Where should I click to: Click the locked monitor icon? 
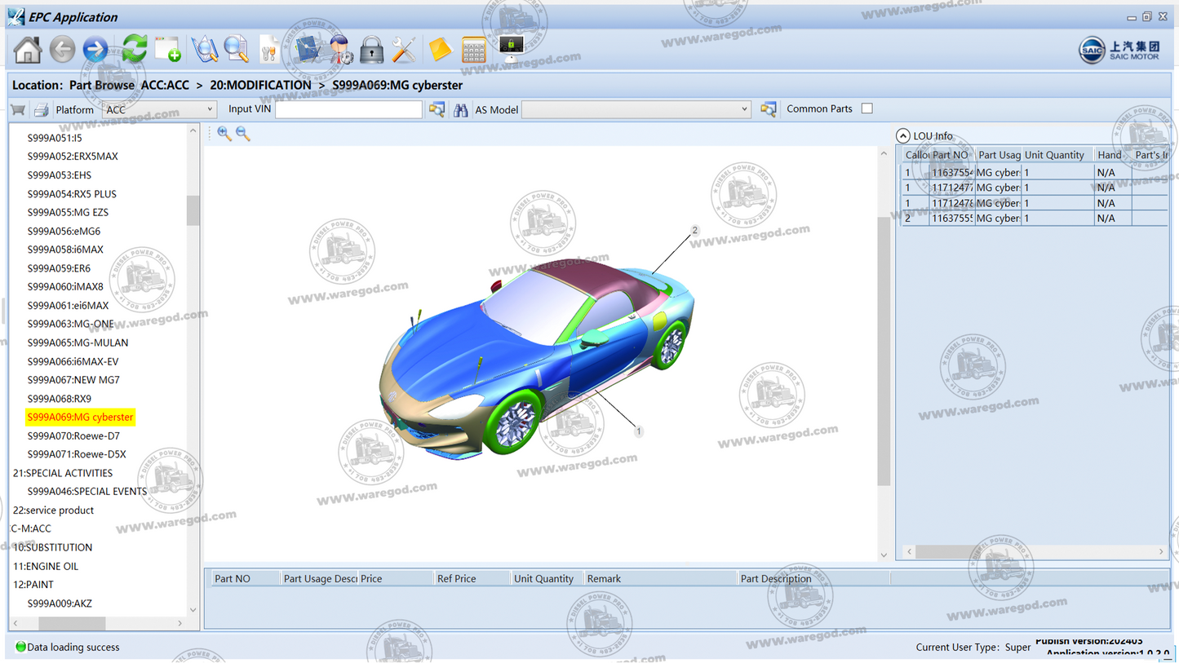coord(512,49)
